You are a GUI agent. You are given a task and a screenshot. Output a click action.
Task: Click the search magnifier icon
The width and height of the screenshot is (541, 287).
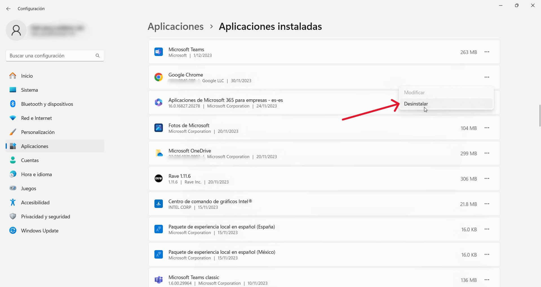[97, 56]
